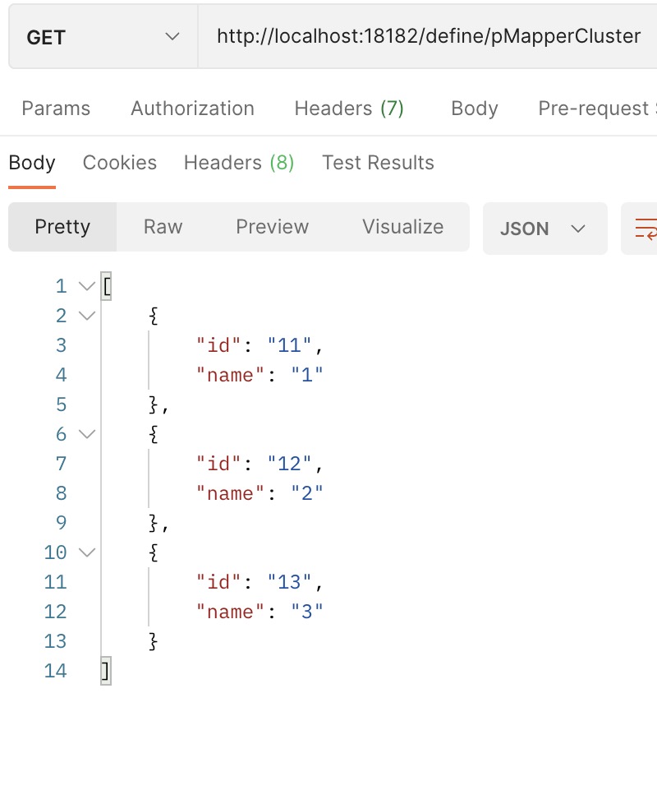The image size is (657, 804).
Task: Open the JSON format dropdown
Action: coord(544,229)
